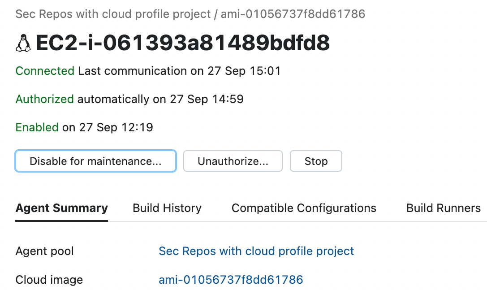Go to the Build Runners tab
Image resolution: width=487 pixels, height=290 pixels.
[x=443, y=208]
